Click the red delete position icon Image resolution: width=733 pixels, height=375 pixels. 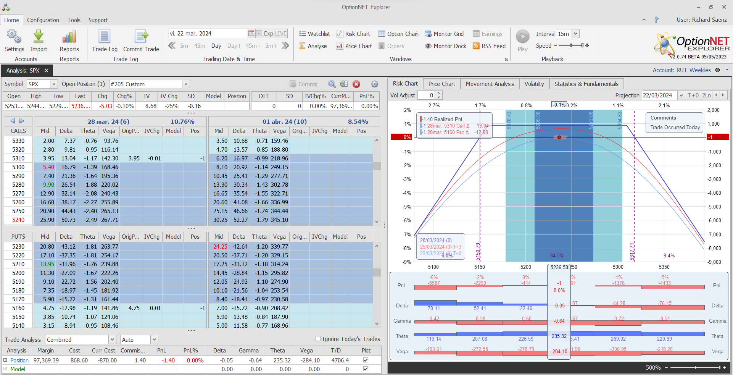(356, 84)
